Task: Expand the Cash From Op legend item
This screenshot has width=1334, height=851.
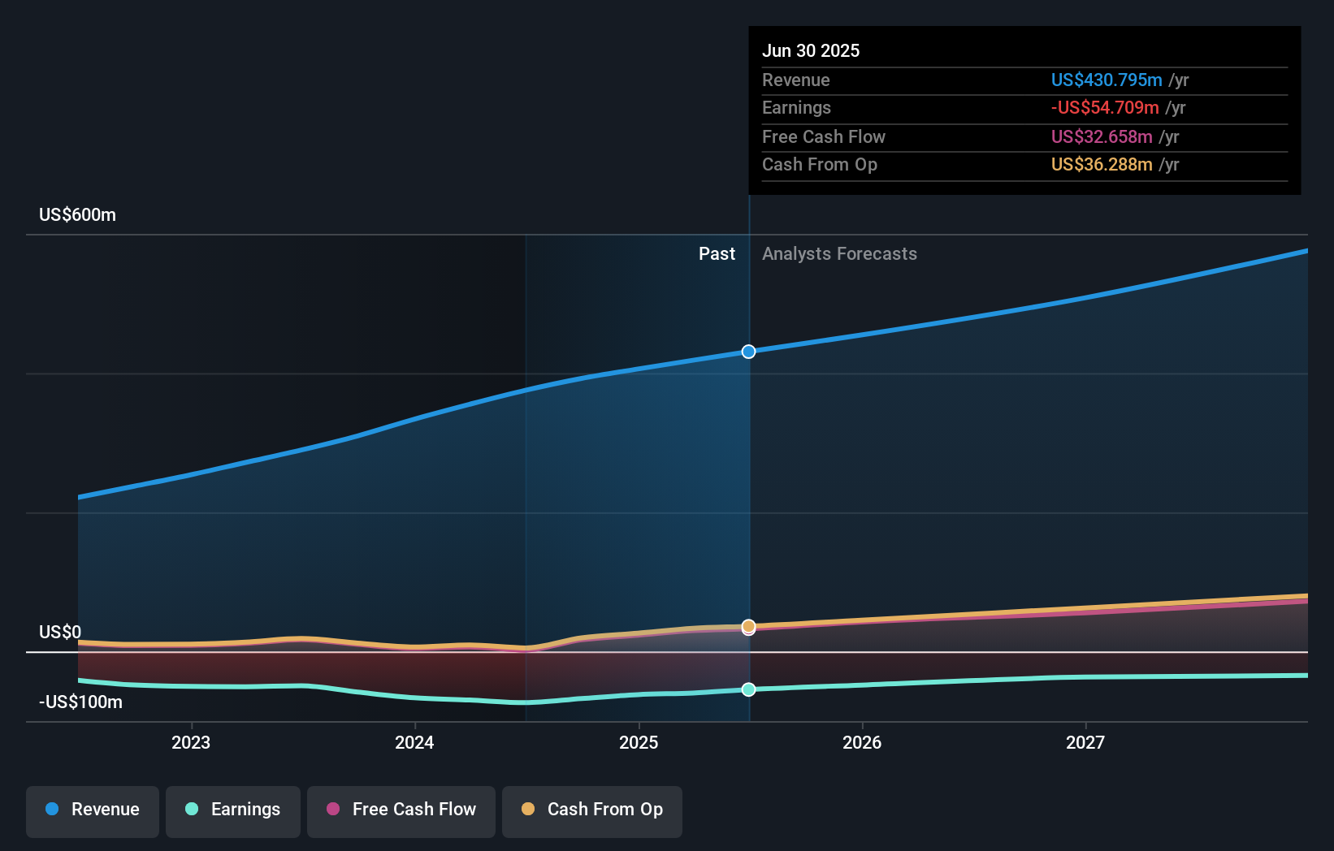Action: point(591,810)
